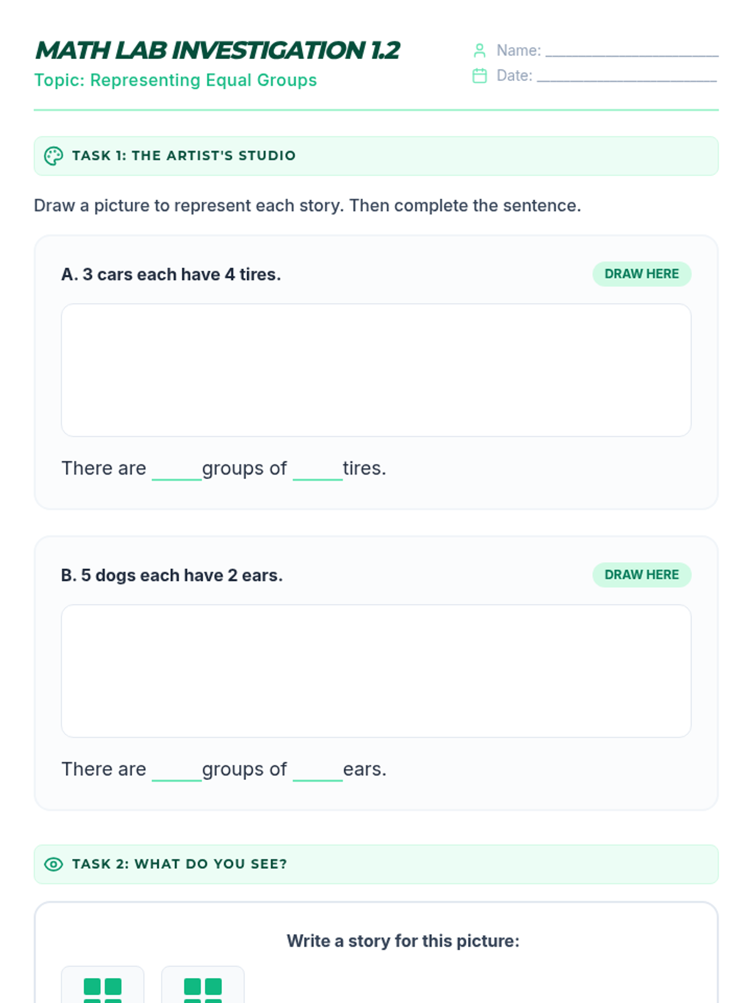
Task: Click the drawing box for story A
Action: click(376, 370)
